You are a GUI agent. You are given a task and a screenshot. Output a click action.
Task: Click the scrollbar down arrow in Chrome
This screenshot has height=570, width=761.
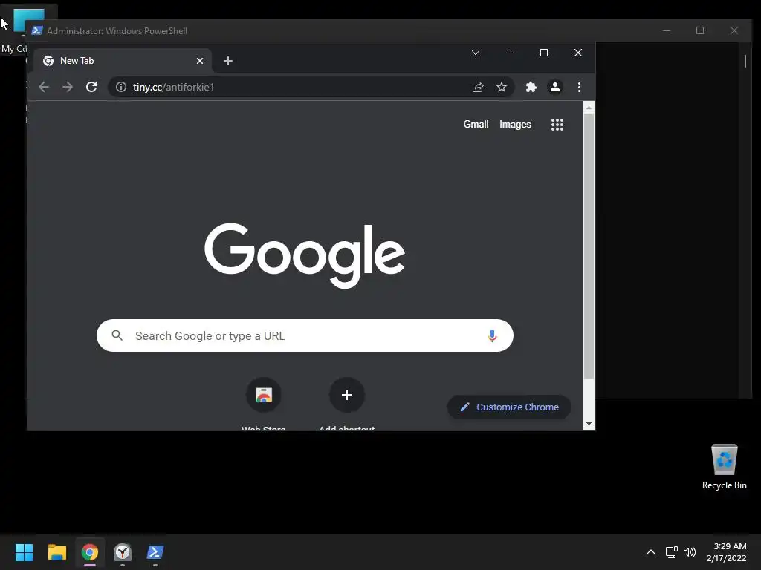click(589, 424)
